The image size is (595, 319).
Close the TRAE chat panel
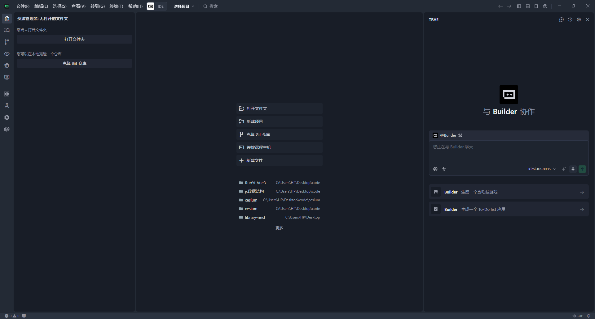[x=588, y=19]
